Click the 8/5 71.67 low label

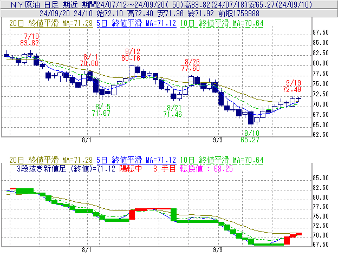pos(101,110)
